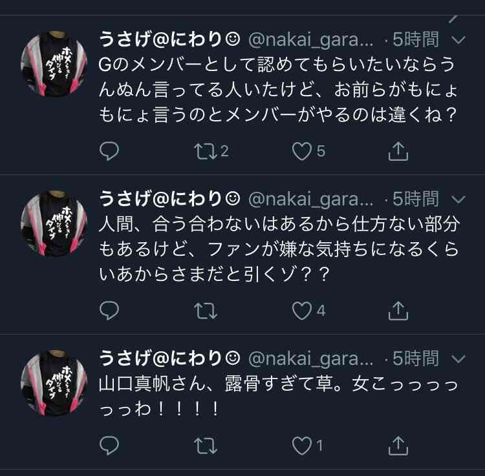Like the first tweet with 5 likes
Viewport: 485px width, 476px height.
[302, 151]
